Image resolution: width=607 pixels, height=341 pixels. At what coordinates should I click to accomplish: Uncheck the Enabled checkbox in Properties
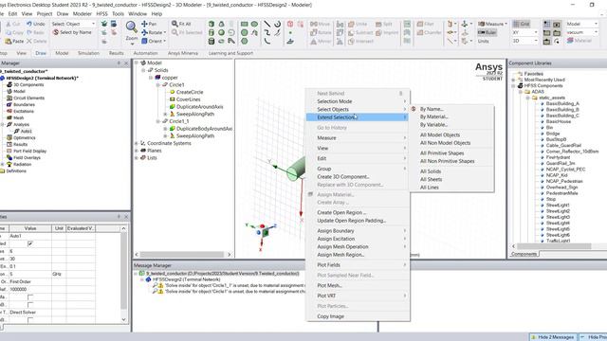coord(30,243)
